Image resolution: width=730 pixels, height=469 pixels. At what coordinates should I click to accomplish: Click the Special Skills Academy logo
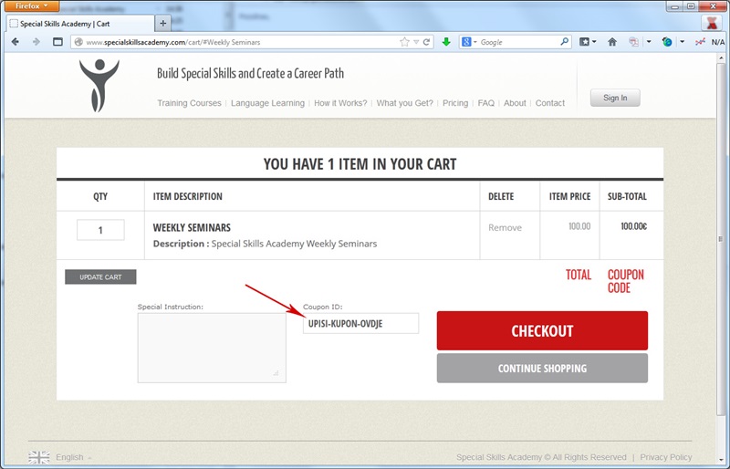click(99, 85)
